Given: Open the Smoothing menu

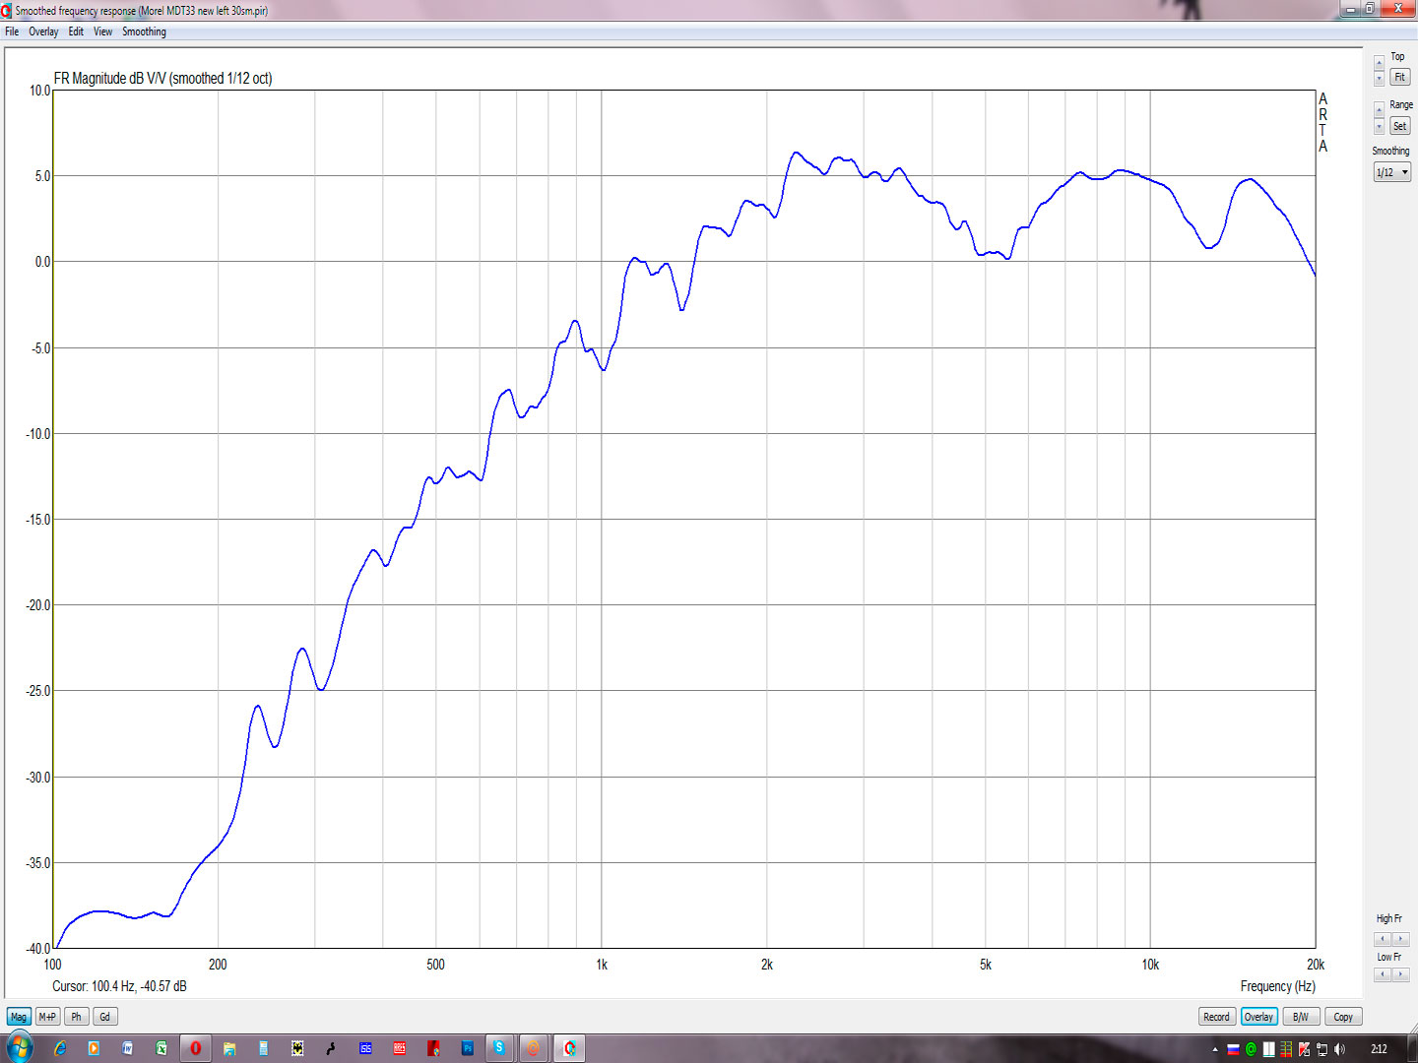Looking at the screenshot, I should pos(144,31).
